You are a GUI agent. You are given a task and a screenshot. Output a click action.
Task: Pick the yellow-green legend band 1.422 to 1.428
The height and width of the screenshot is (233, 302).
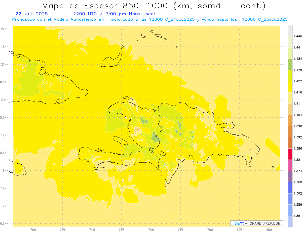tap(290, 75)
